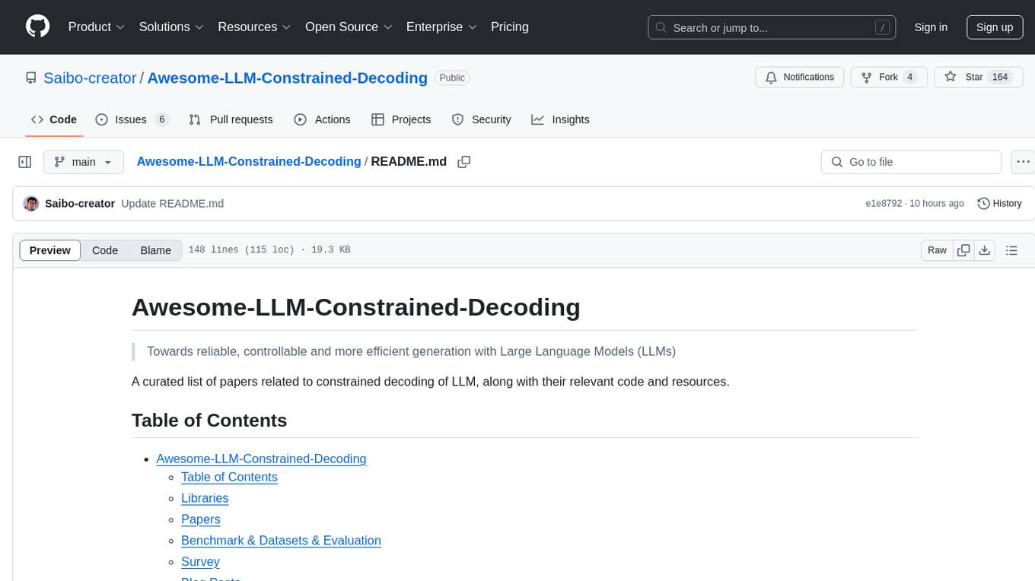Copy raw file contents
1035x581 pixels.
(964, 250)
